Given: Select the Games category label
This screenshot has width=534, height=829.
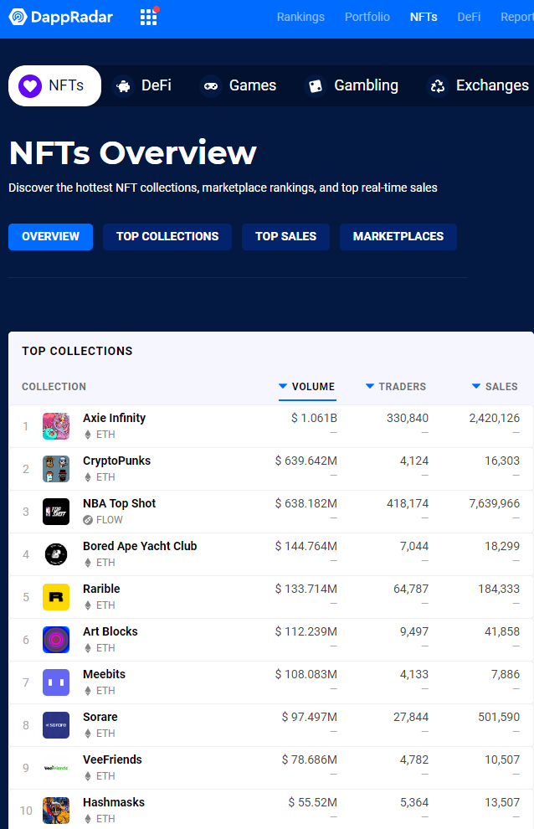Looking at the screenshot, I should tap(253, 85).
